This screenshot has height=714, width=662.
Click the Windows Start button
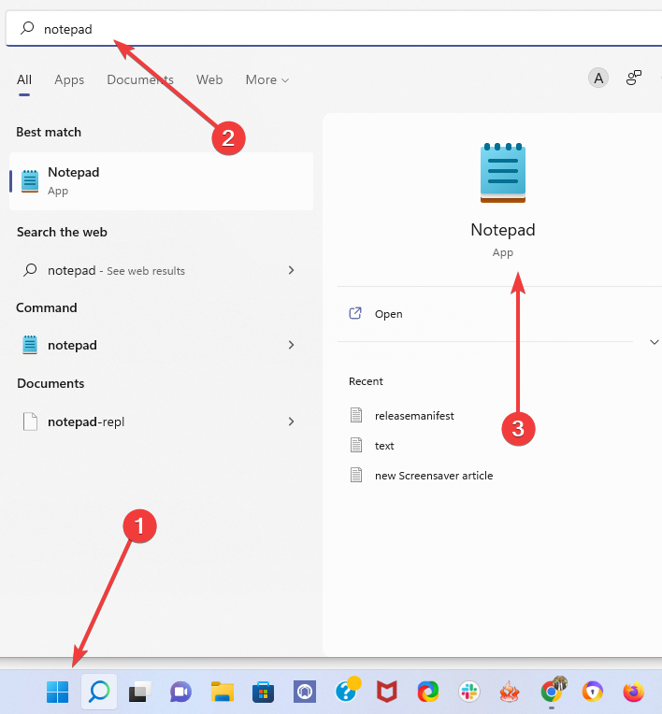[x=57, y=692]
